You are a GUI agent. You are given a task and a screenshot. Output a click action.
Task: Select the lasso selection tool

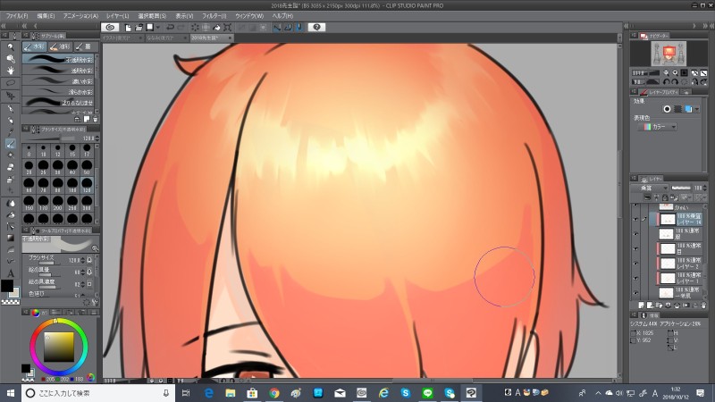click(10, 83)
